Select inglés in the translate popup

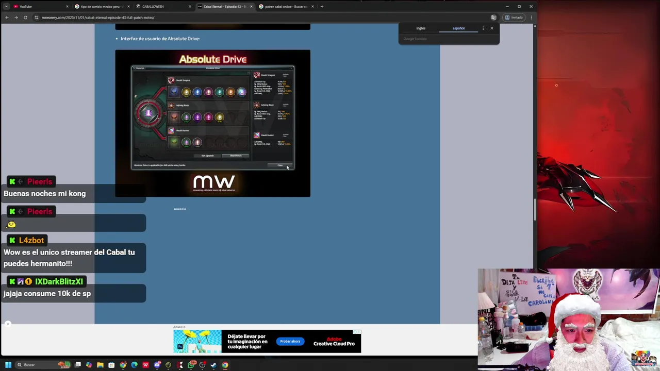tap(421, 28)
